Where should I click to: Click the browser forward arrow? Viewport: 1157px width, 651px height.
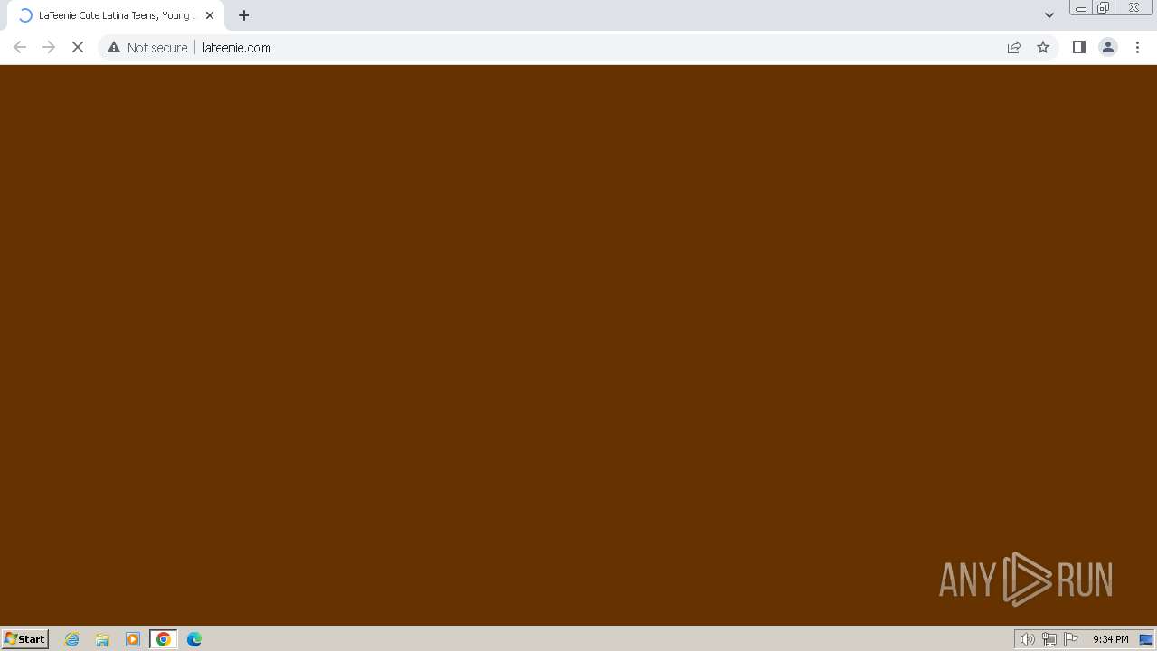click(x=49, y=48)
